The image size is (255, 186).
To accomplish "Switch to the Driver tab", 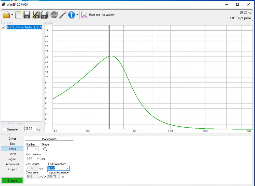I will pos(12,139).
